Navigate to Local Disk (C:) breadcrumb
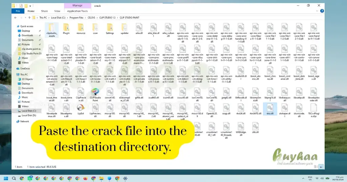347x182 pixels. click(58, 18)
